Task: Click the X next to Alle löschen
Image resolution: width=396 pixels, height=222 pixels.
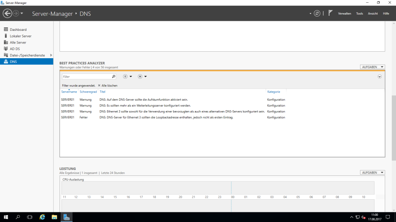Action: coord(99,86)
